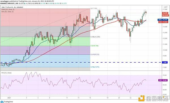Click the RSI (14, close) indicator label
The width and height of the screenshot is (170, 103).
[x=7, y=73]
